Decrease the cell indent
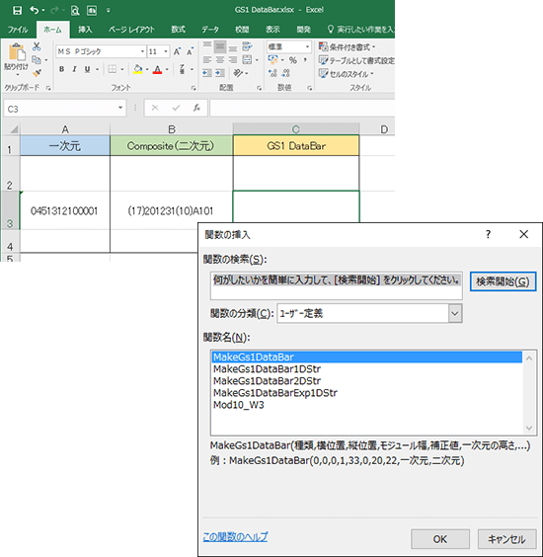This screenshot has height=557, width=543. click(207, 73)
